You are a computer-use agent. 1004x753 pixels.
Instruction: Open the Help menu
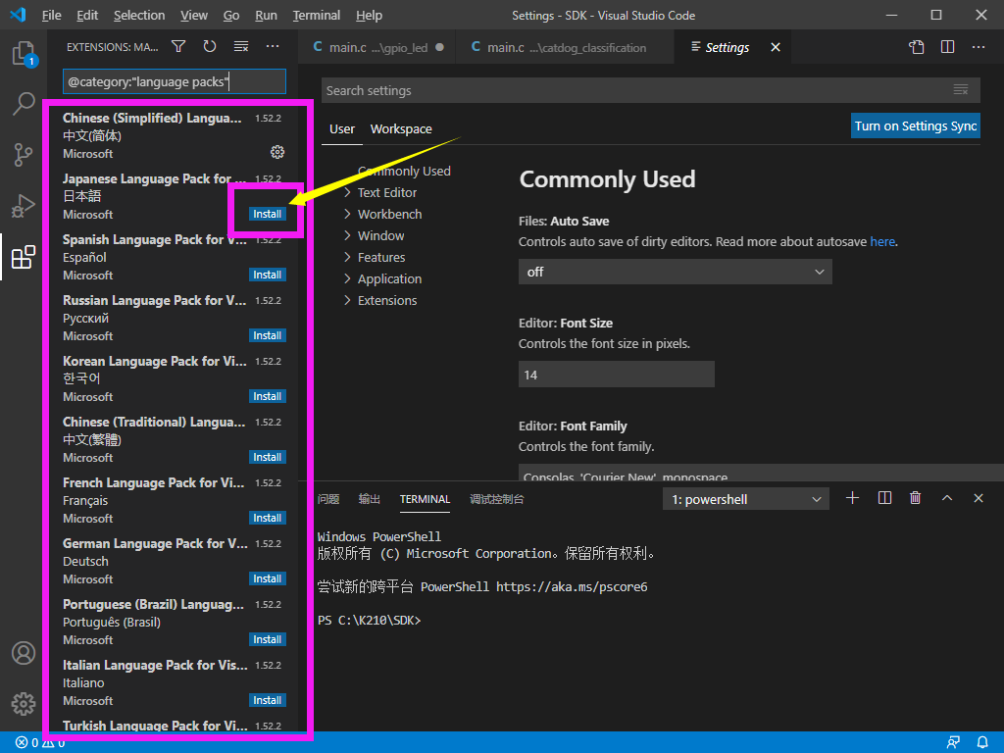[369, 15]
